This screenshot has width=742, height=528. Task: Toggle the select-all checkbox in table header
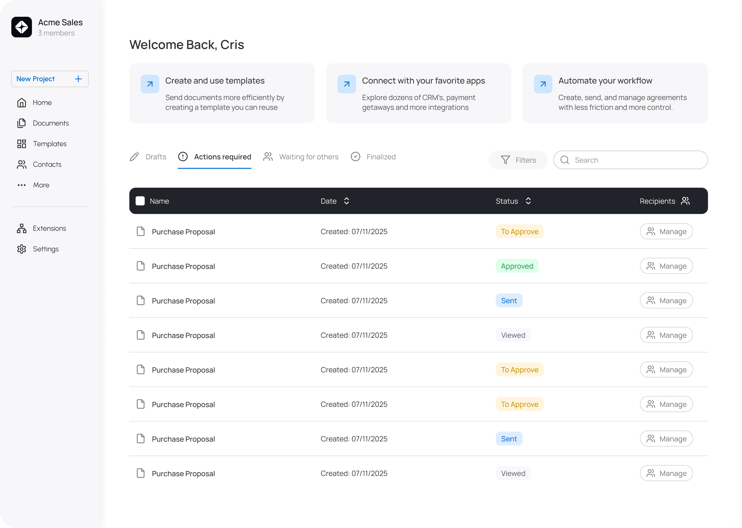[140, 201]
